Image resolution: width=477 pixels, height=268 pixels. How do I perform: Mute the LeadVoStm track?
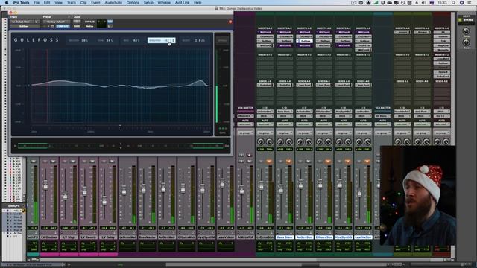(x=367, y=162)
